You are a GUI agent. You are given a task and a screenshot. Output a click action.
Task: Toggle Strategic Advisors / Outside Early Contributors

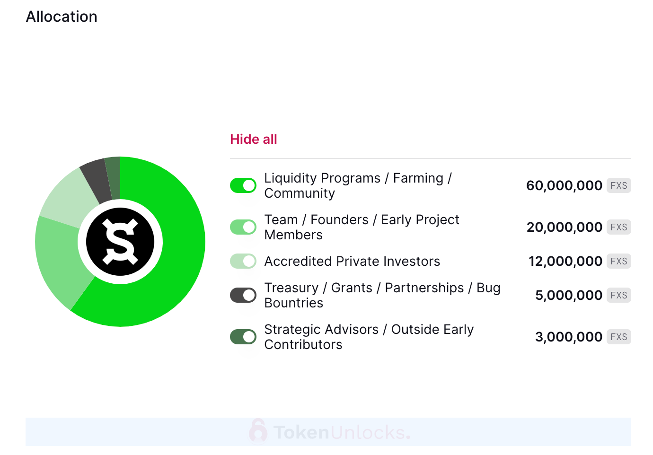[x=243, y=337]
